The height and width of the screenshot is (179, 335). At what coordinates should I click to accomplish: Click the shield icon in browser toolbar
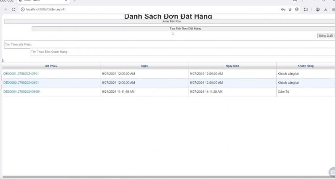click(x=297, y=9)
